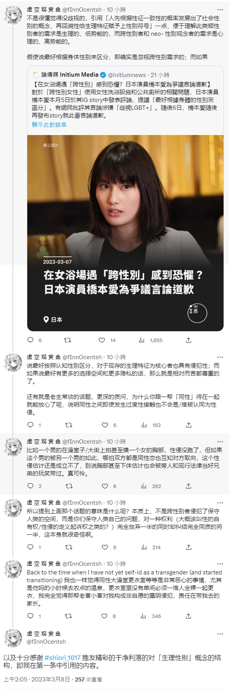
Task: View analytics showing 1,655 views
Action: click(150, 340)
